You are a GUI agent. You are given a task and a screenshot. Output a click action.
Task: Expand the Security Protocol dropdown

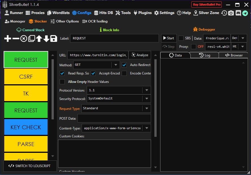point(146,99)
